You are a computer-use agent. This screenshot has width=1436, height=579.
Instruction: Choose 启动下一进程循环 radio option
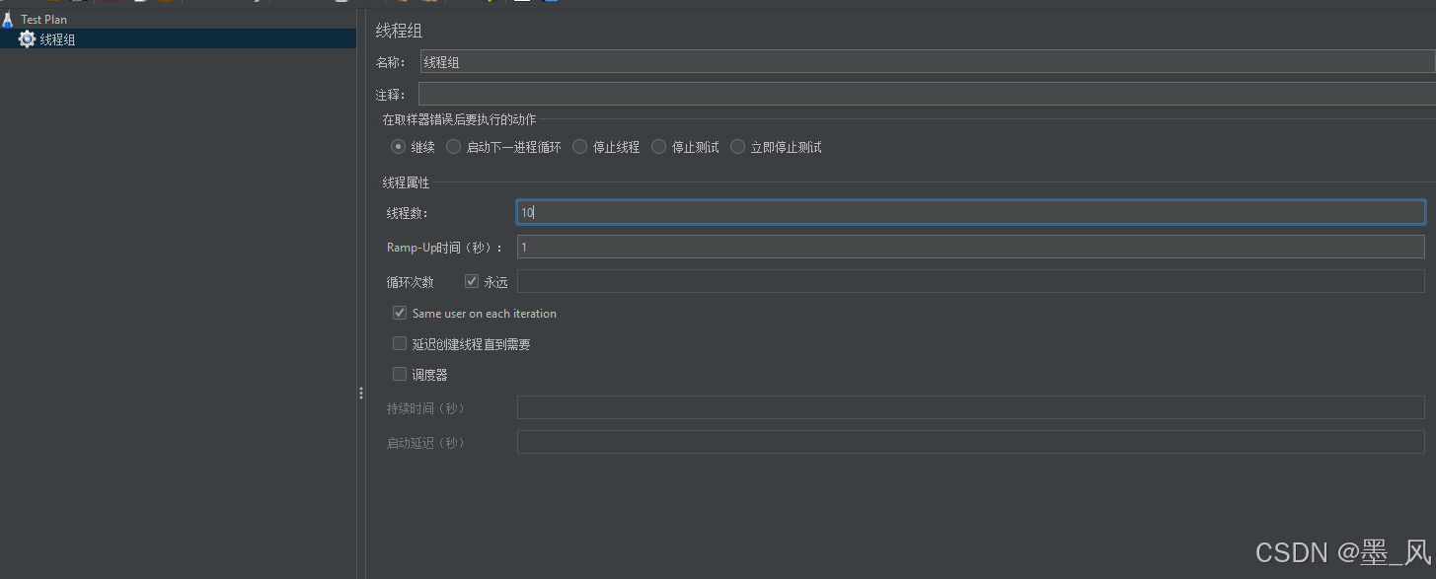coord(453,147)
